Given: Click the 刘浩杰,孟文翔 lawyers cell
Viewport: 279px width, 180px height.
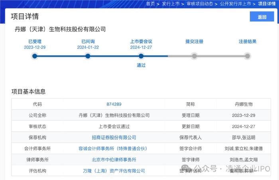Looking at the screenshot, I should coord(244,160).
